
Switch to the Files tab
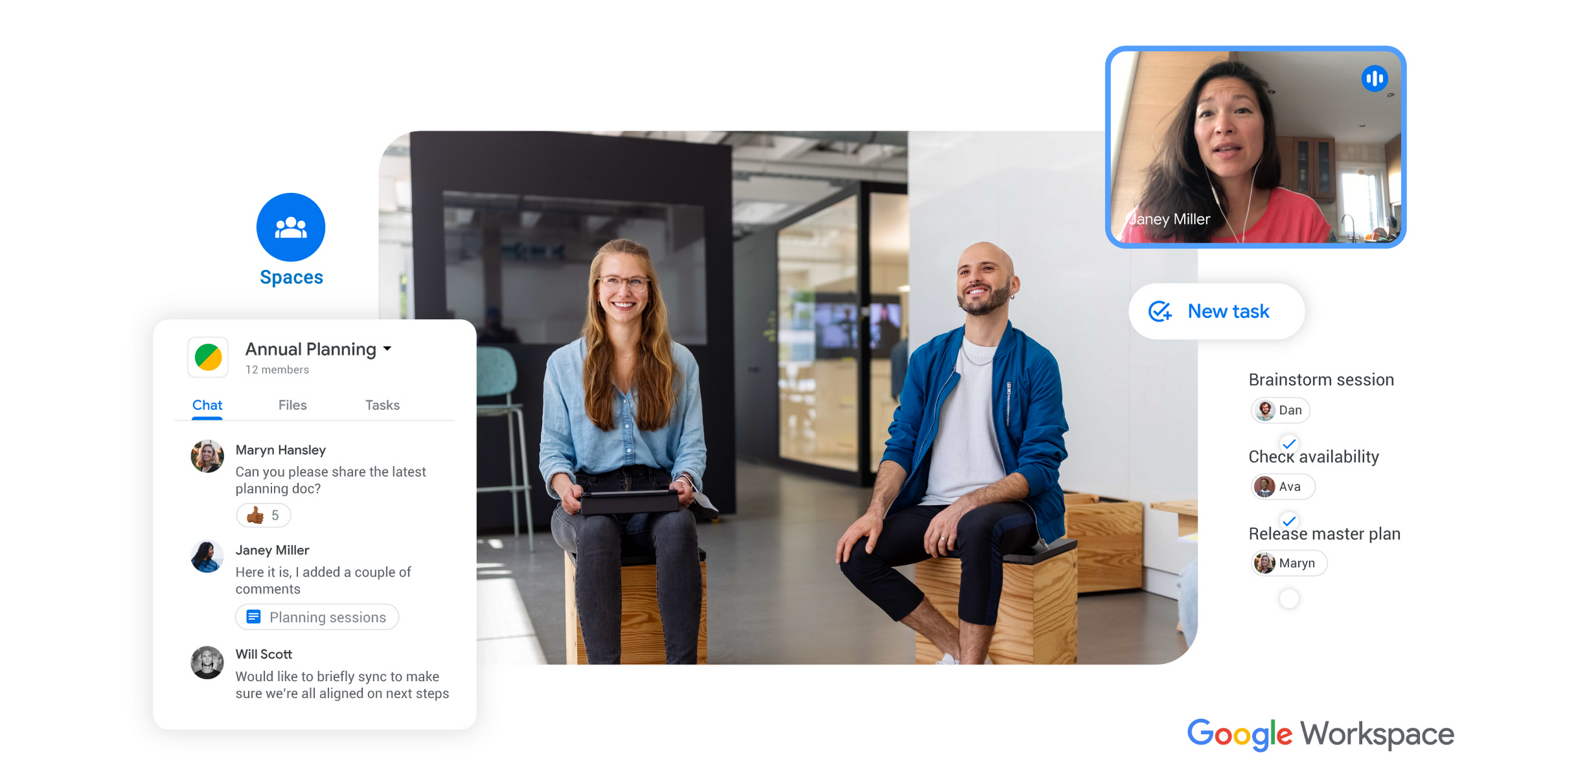point(292,405)
